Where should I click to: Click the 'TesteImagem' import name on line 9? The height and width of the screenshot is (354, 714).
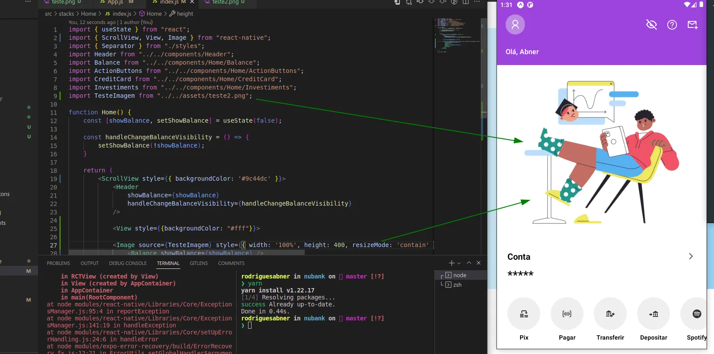coord(114,96)
